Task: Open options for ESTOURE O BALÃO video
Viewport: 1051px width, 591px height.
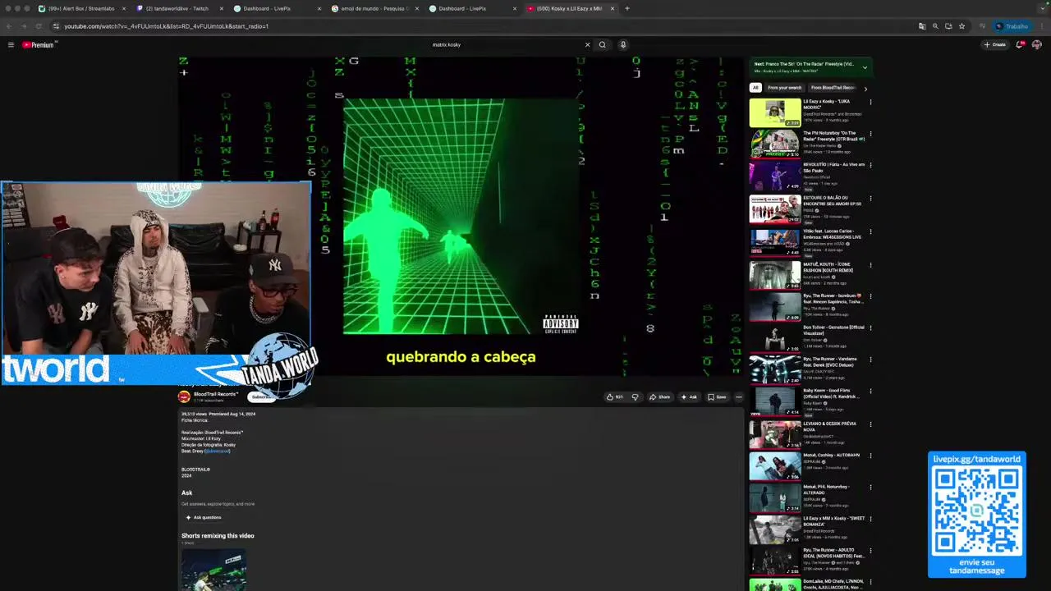Action: click(x=870, y=198)
